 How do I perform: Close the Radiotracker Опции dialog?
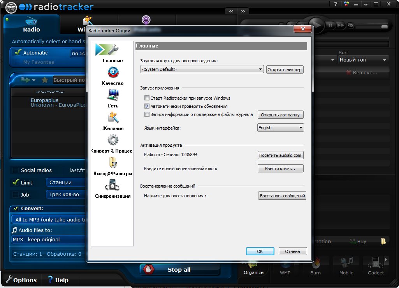point(303,29)
